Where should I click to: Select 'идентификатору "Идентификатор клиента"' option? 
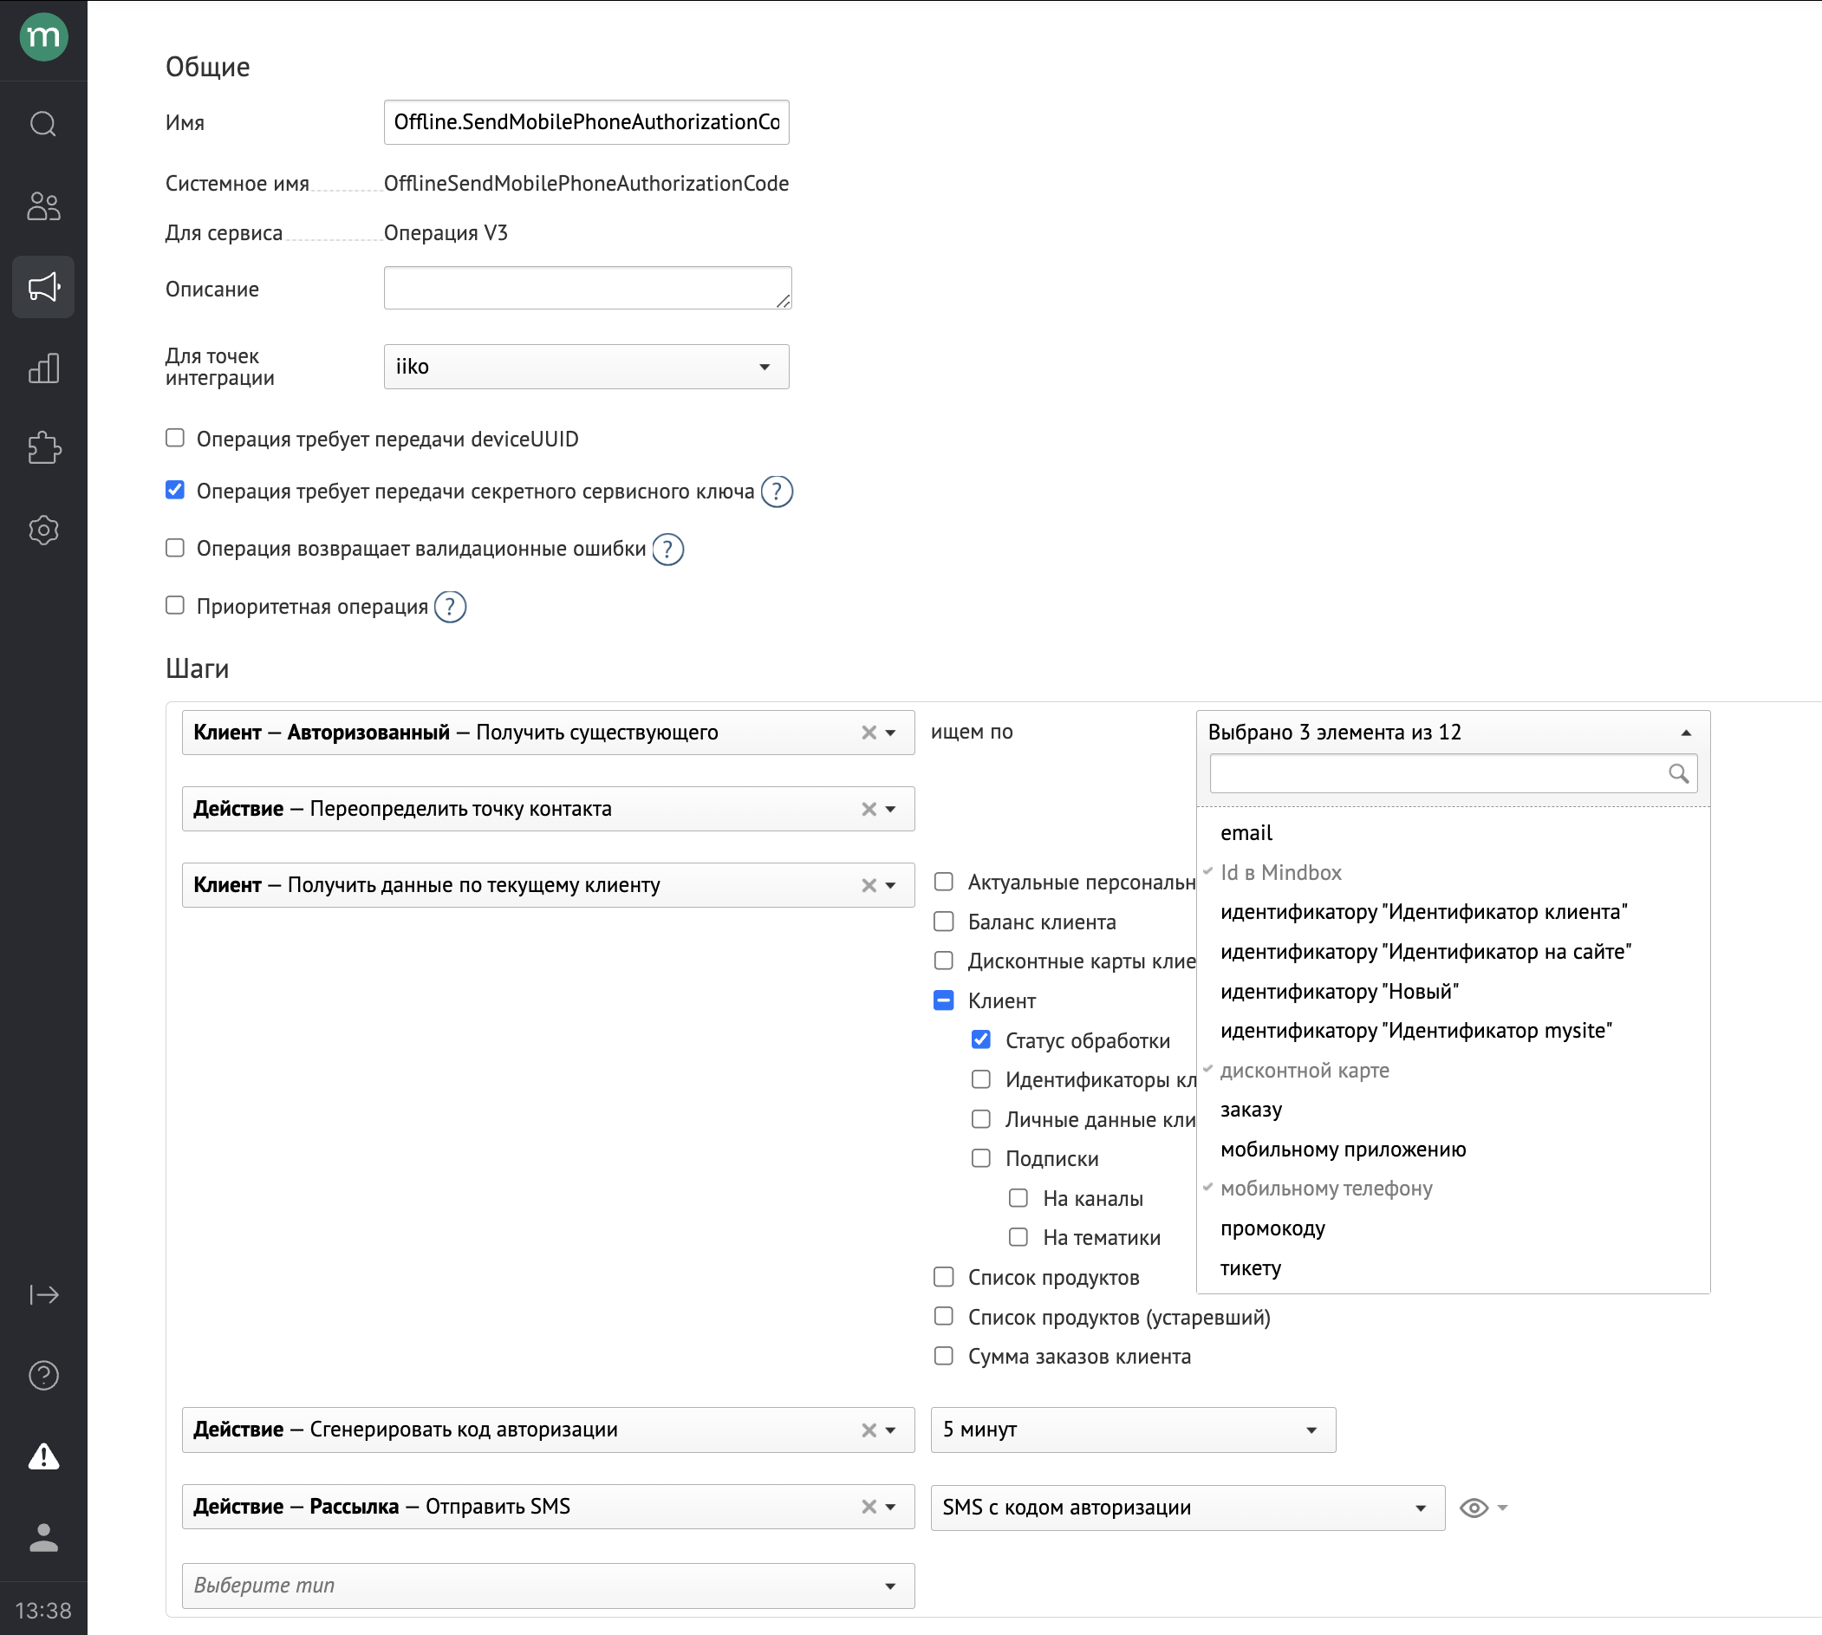point(1453,912)
